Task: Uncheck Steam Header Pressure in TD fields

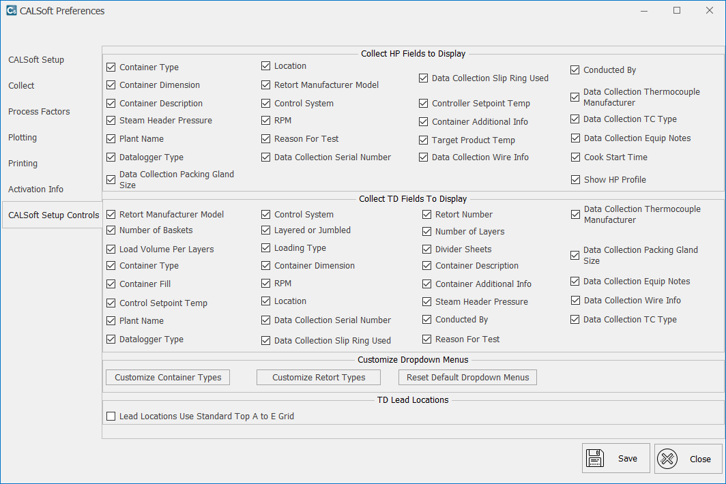Action: [x=427, y=302]
